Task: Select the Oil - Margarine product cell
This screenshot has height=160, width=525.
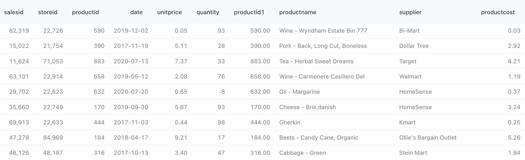Action: (299, 92)
